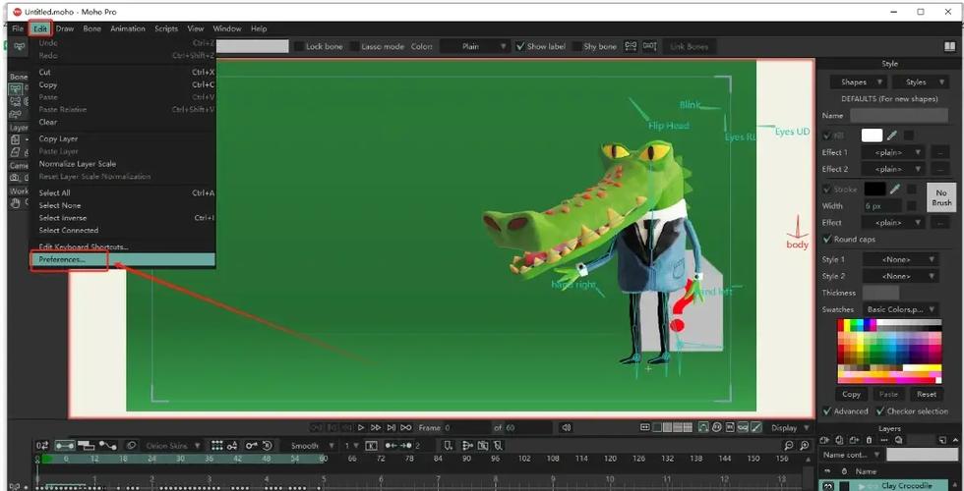Open the Effect 1 plain dropdown
The height and width of the screenshot is (491, 964).
(x=894, y=152)
